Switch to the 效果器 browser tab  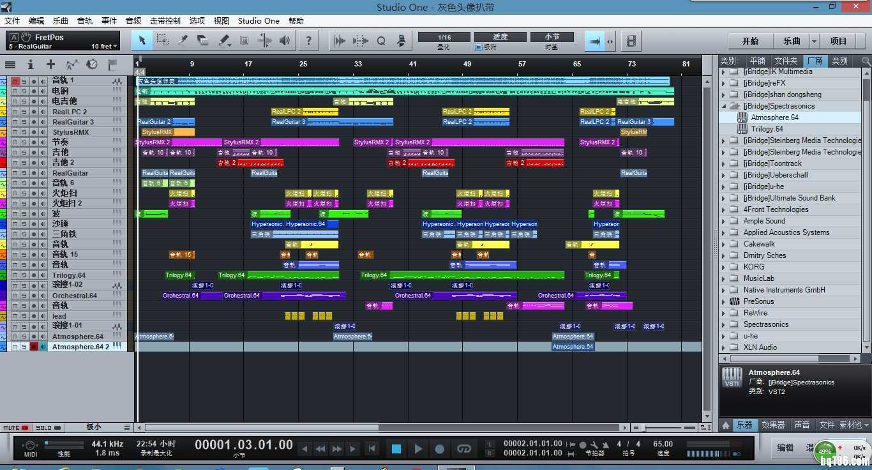point(773,425)
